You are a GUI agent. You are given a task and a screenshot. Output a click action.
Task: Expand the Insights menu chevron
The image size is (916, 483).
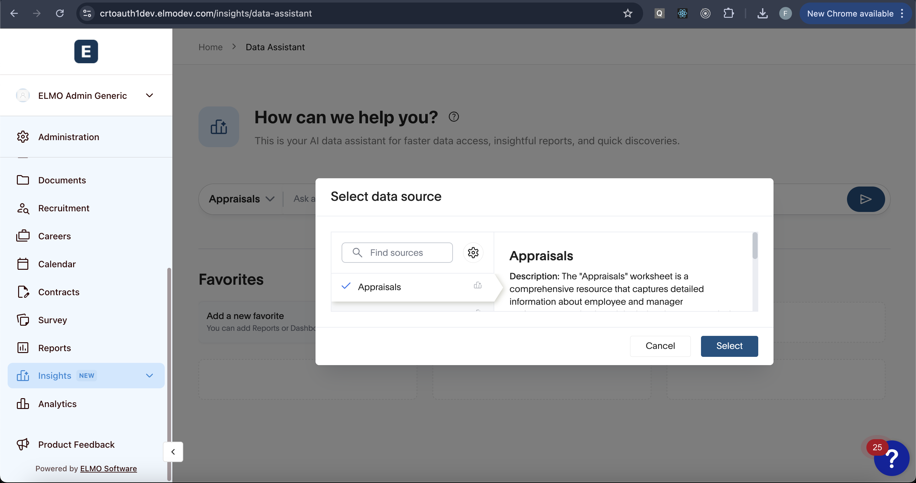pos(149,376)
